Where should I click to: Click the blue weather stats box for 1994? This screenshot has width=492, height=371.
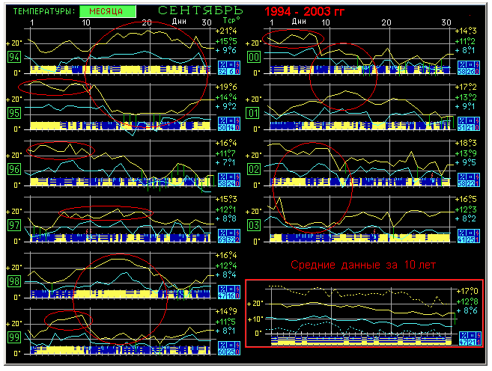coord(226,68)
